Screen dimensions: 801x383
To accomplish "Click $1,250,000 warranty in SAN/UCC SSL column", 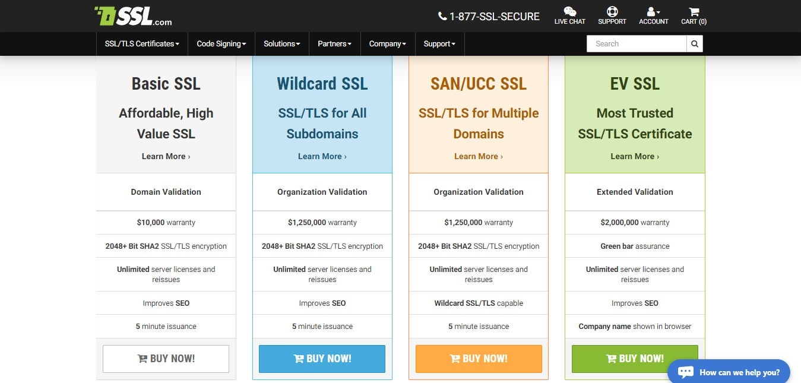I will pyautogui.click(x=479, y=223).
